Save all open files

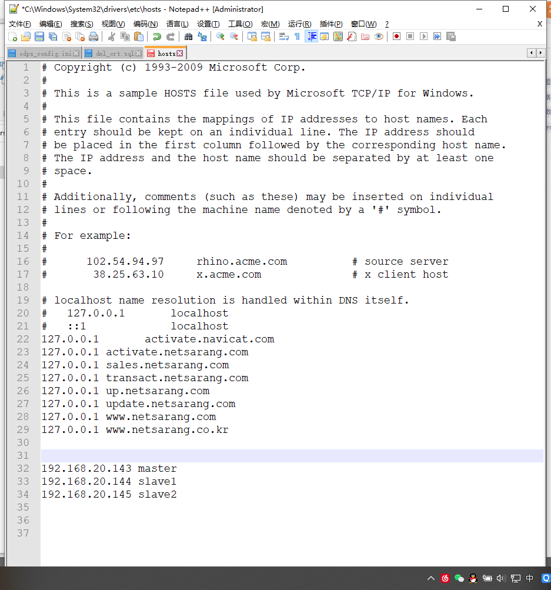pos(53,36)
